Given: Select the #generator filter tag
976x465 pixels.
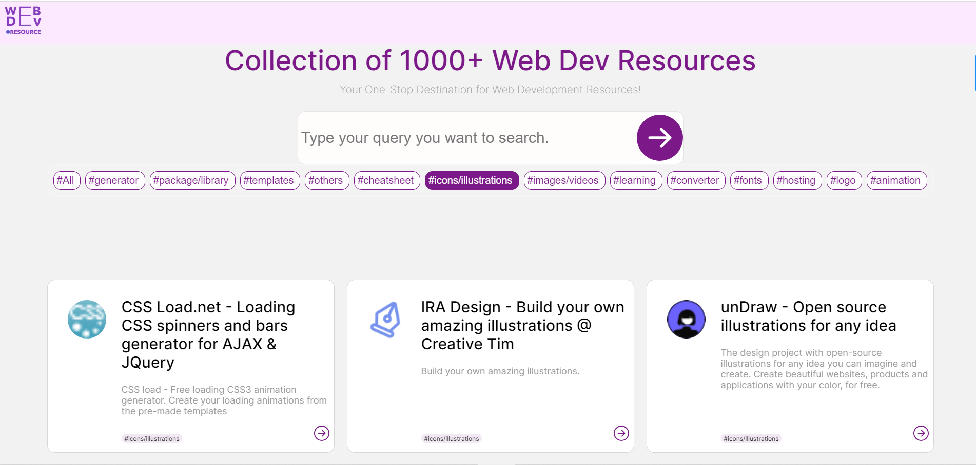Looking at the screenshot, I should (115, 180).
